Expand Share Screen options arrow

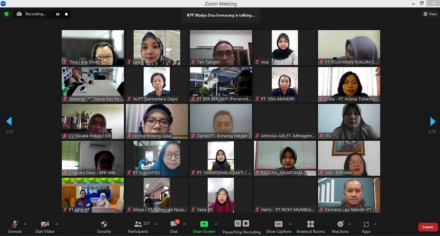[x=216, y=224]
